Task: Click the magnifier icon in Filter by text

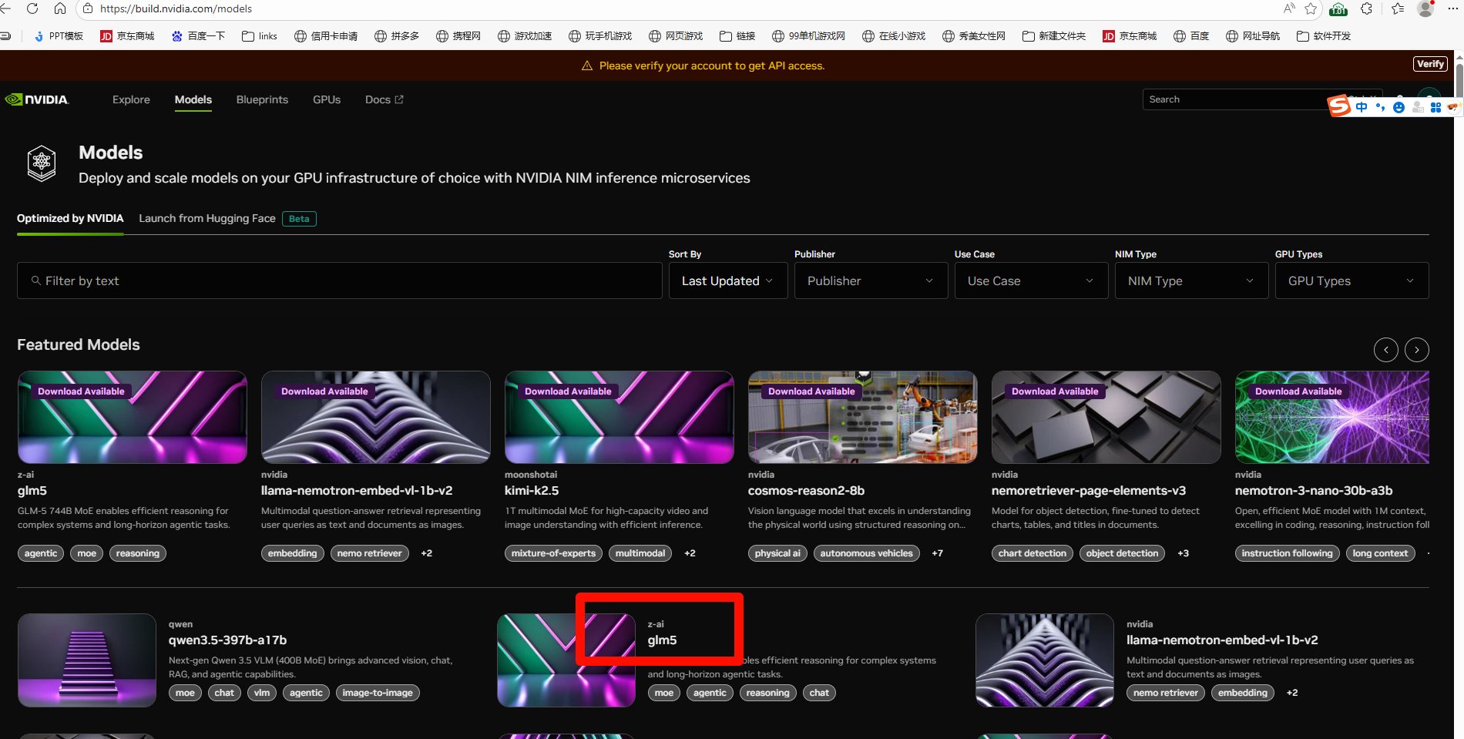Action: (35, 280)
